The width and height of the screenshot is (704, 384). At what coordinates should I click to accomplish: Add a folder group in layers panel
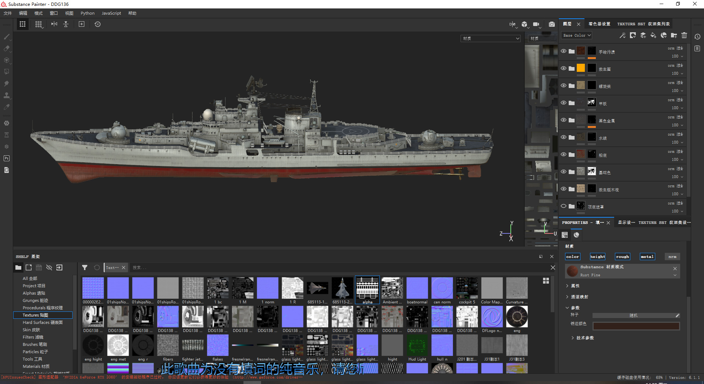[674, 36]
